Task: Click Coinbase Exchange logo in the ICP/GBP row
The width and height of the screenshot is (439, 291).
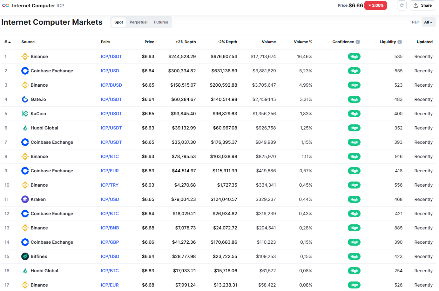Action: tap(25, 242)
